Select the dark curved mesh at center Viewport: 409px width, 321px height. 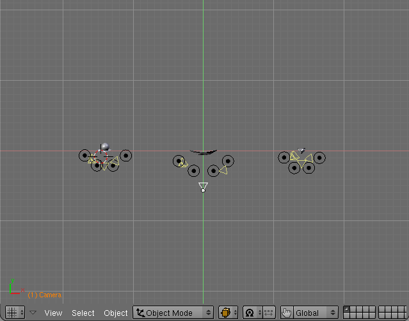203,152
